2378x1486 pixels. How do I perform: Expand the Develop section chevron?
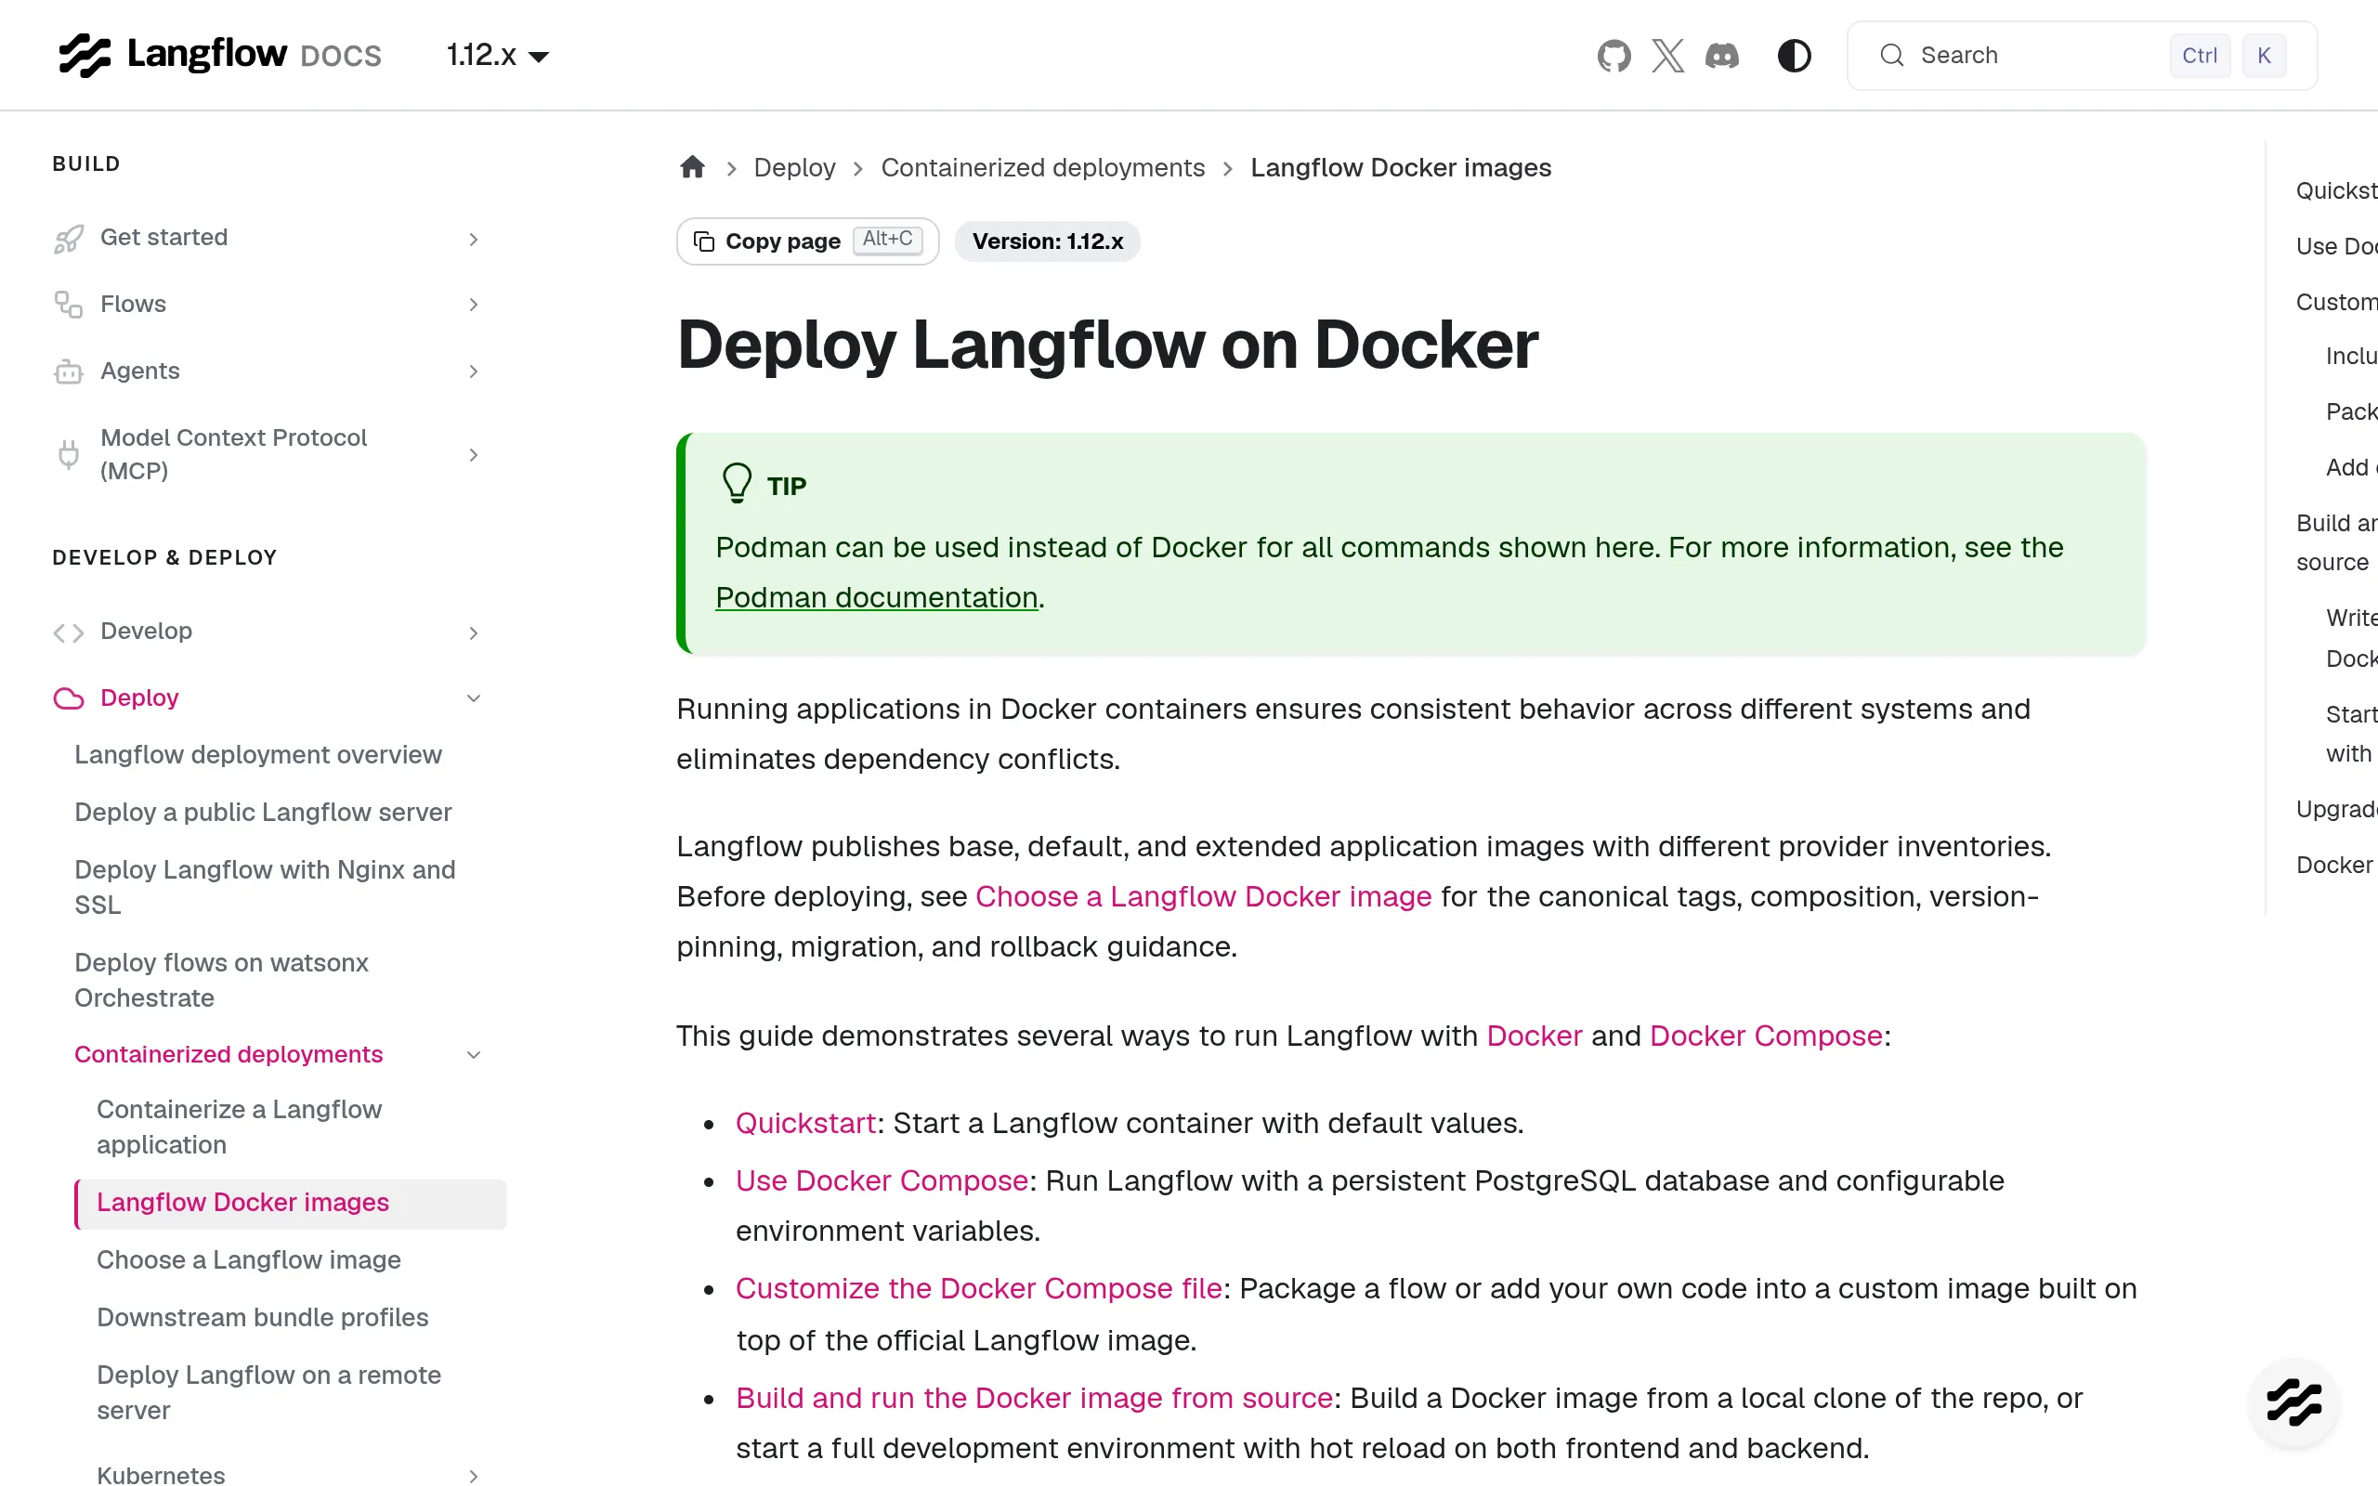click(474, 632)
